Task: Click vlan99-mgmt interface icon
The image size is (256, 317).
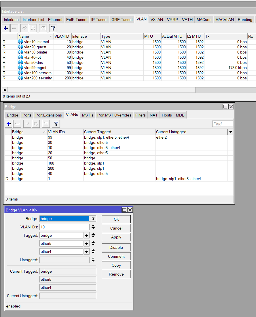Action: coord(21,68)
